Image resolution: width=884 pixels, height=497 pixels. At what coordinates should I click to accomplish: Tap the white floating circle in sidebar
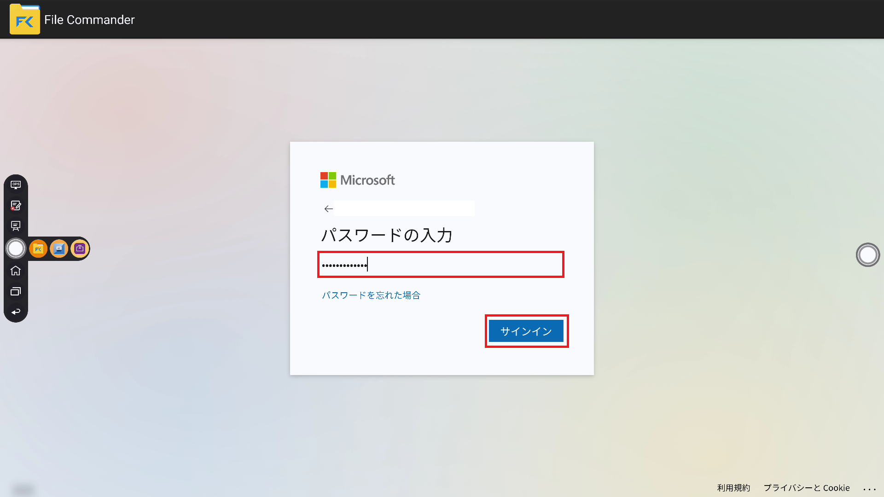click(x=16, y=248)
